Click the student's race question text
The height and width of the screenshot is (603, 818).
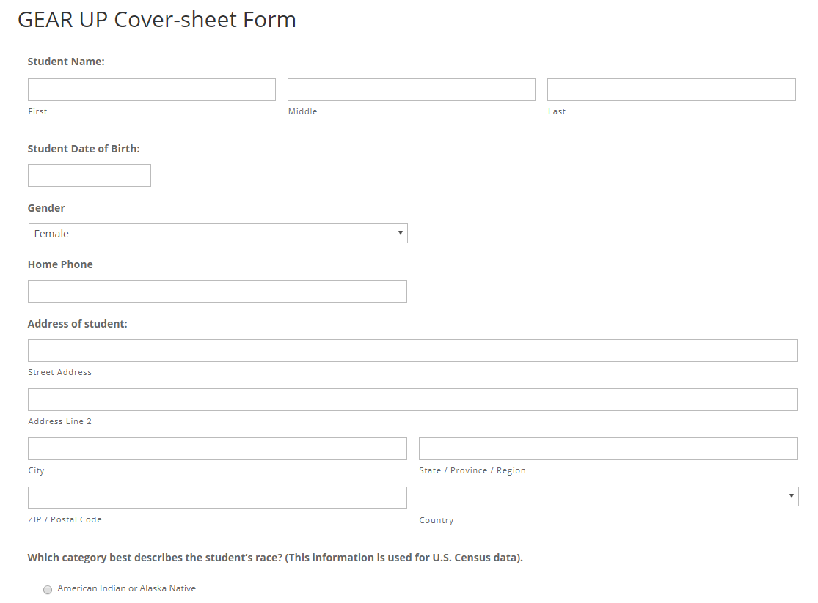pyautogui.click(x=275, y=558)
